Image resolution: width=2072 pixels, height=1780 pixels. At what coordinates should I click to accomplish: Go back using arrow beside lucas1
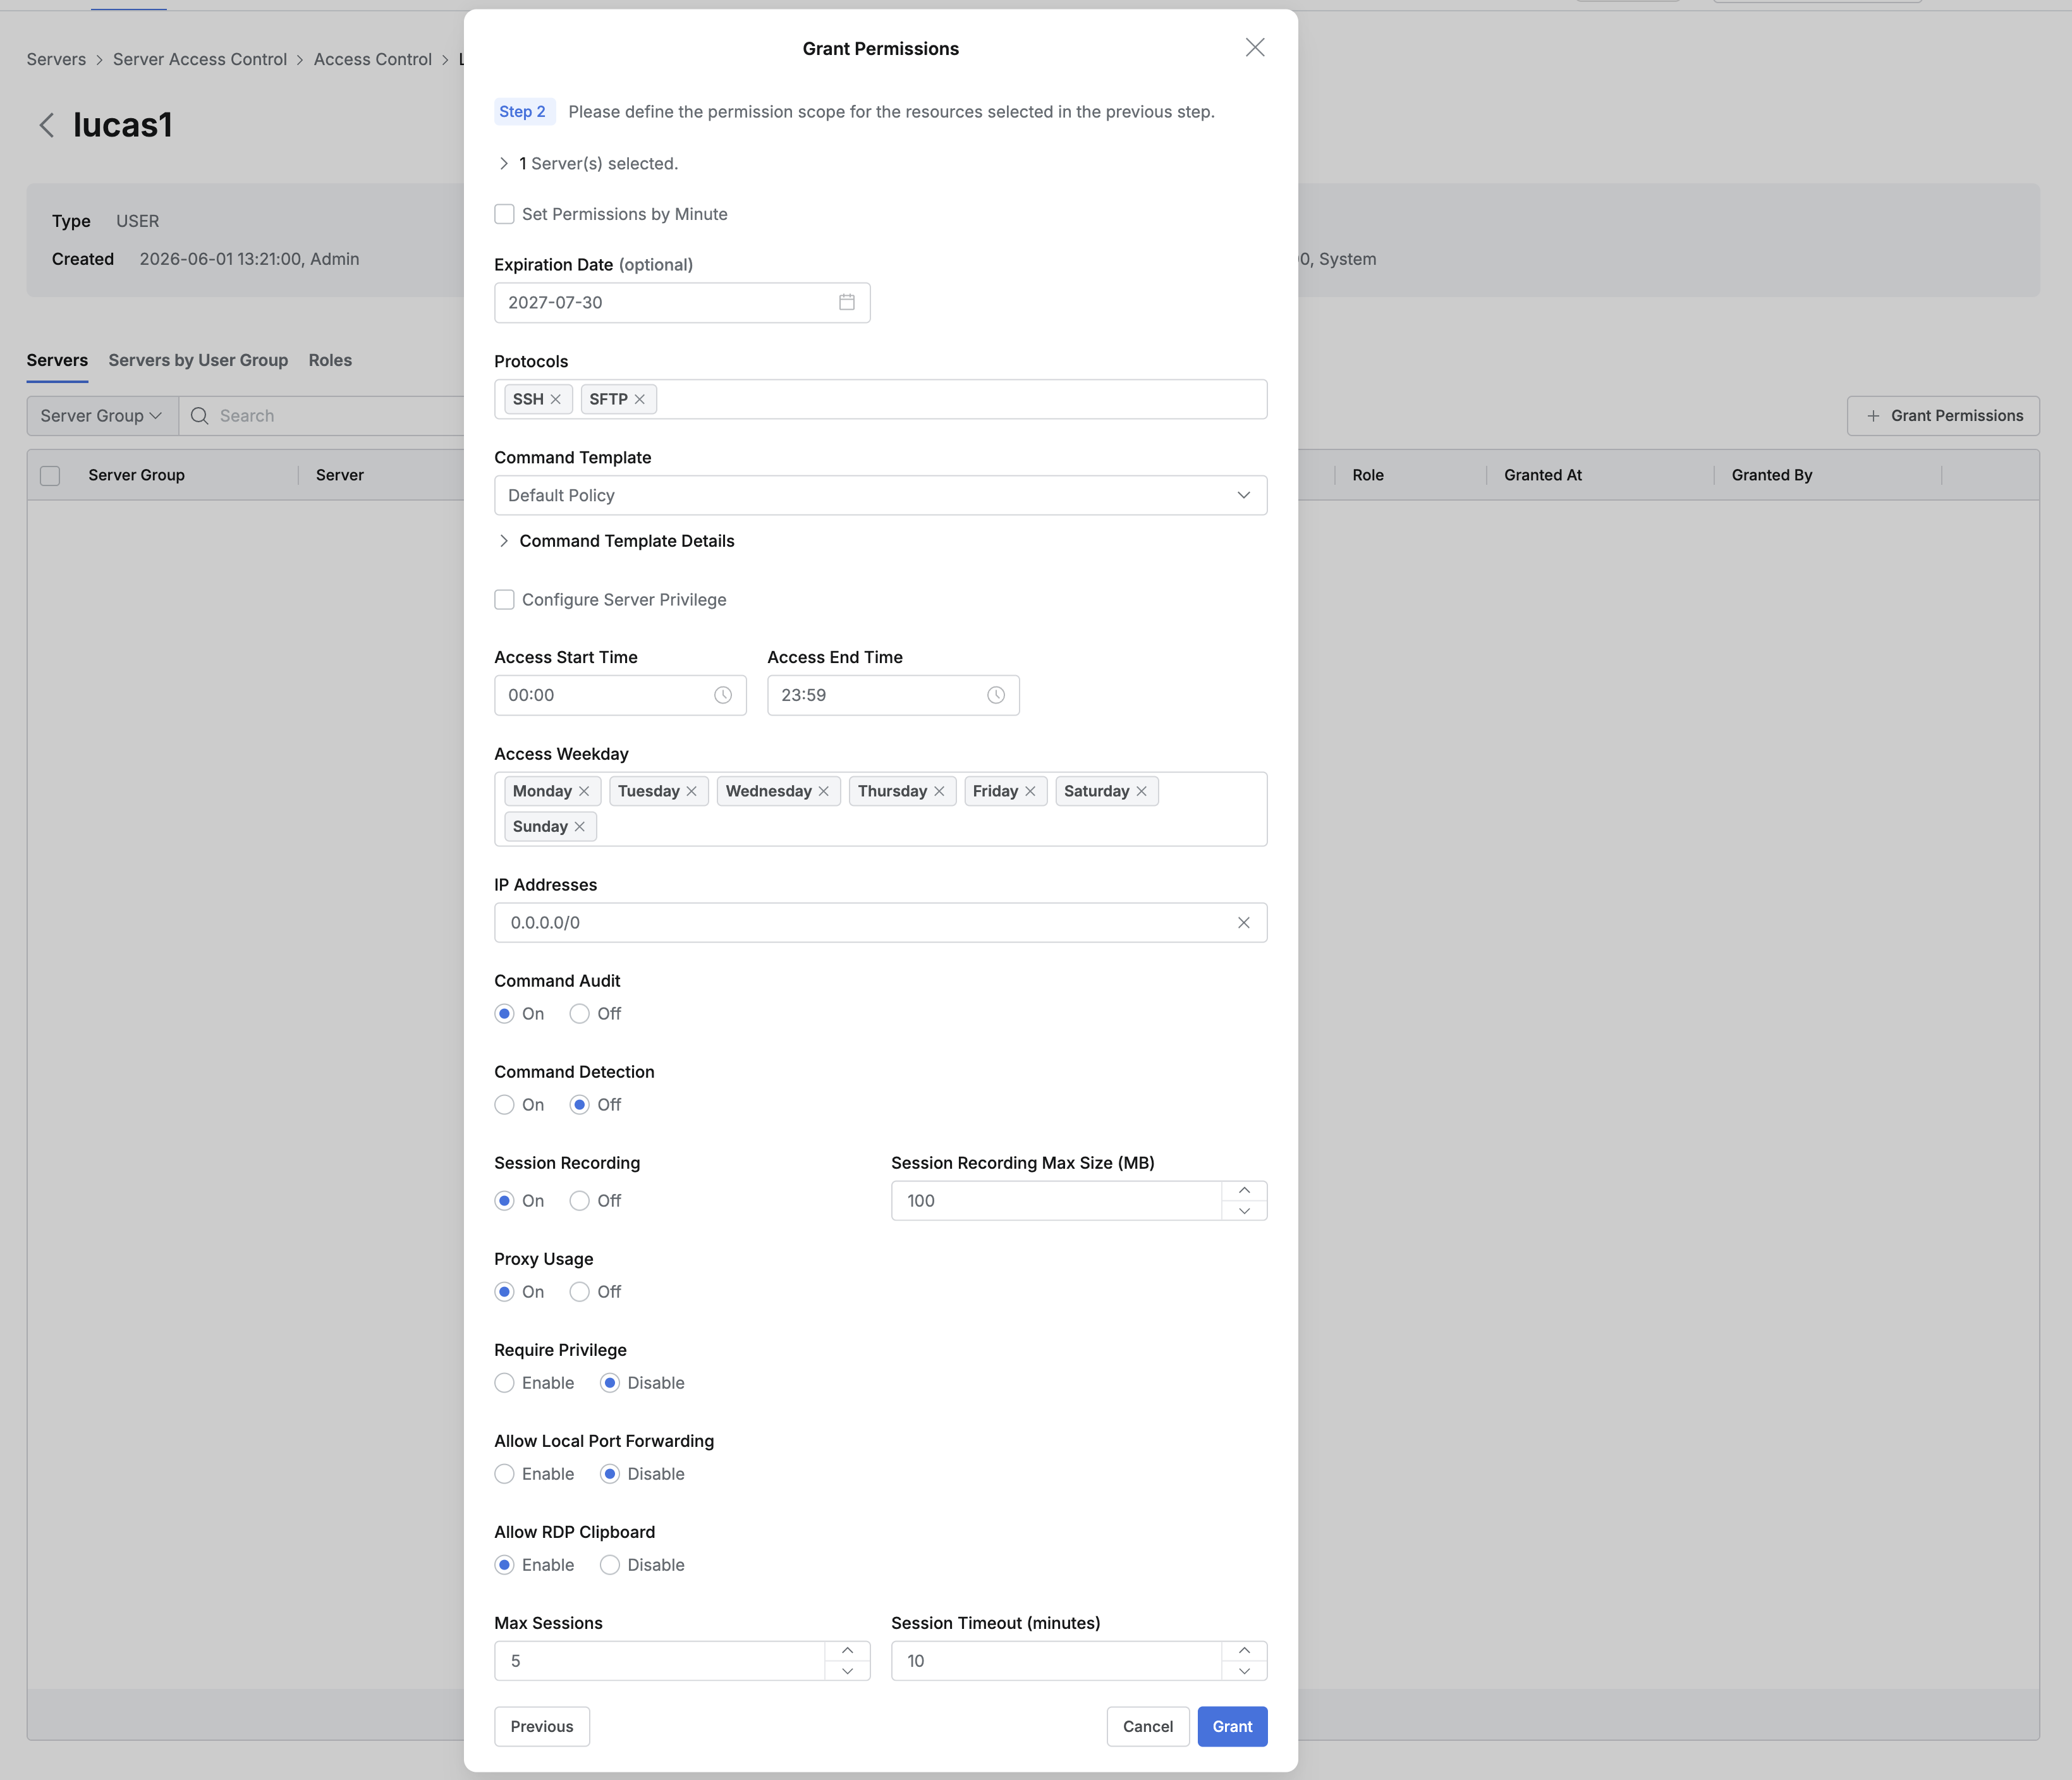tap(46, 125)
